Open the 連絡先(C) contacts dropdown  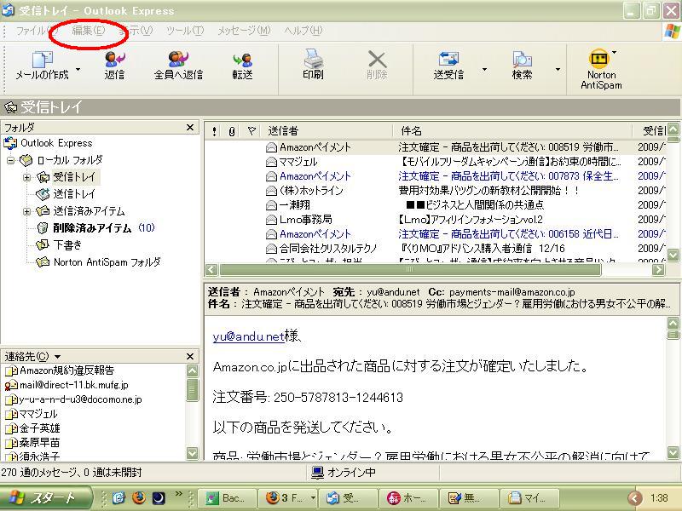[x=57, y=357]
